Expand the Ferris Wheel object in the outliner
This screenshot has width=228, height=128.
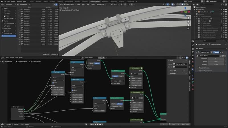197,12
